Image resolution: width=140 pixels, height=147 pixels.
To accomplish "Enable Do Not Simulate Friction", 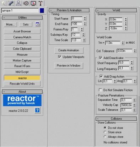I will [x=101, y=90].
